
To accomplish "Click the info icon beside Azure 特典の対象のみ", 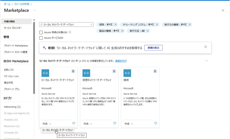I will click(70, 32).
